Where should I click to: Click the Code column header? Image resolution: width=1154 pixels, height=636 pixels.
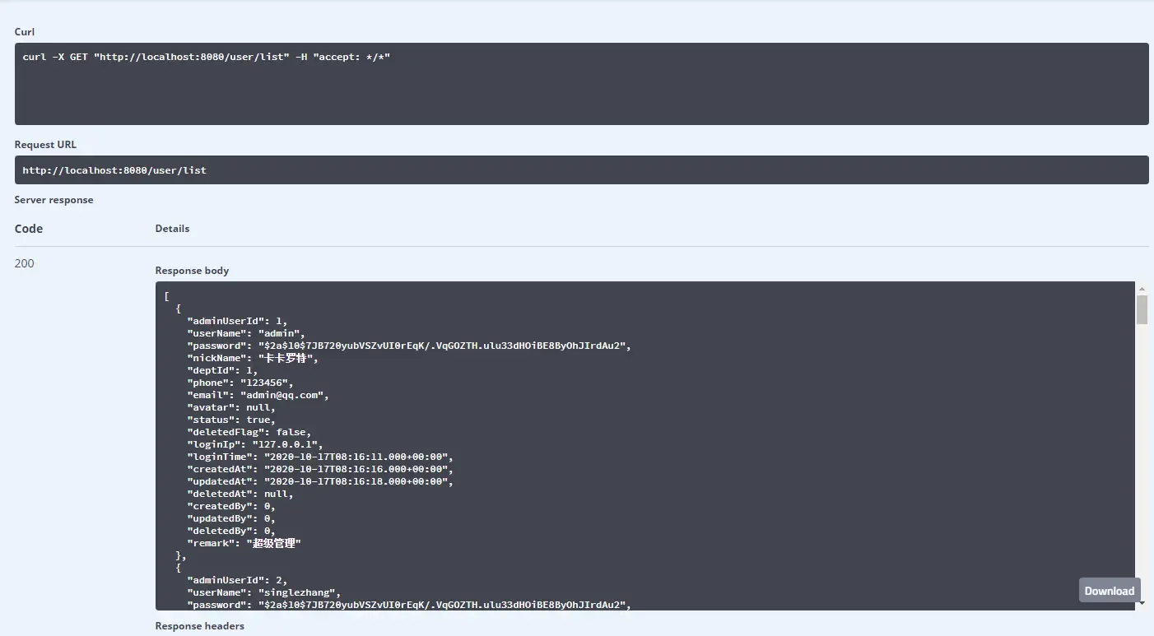tap(28, 228)
